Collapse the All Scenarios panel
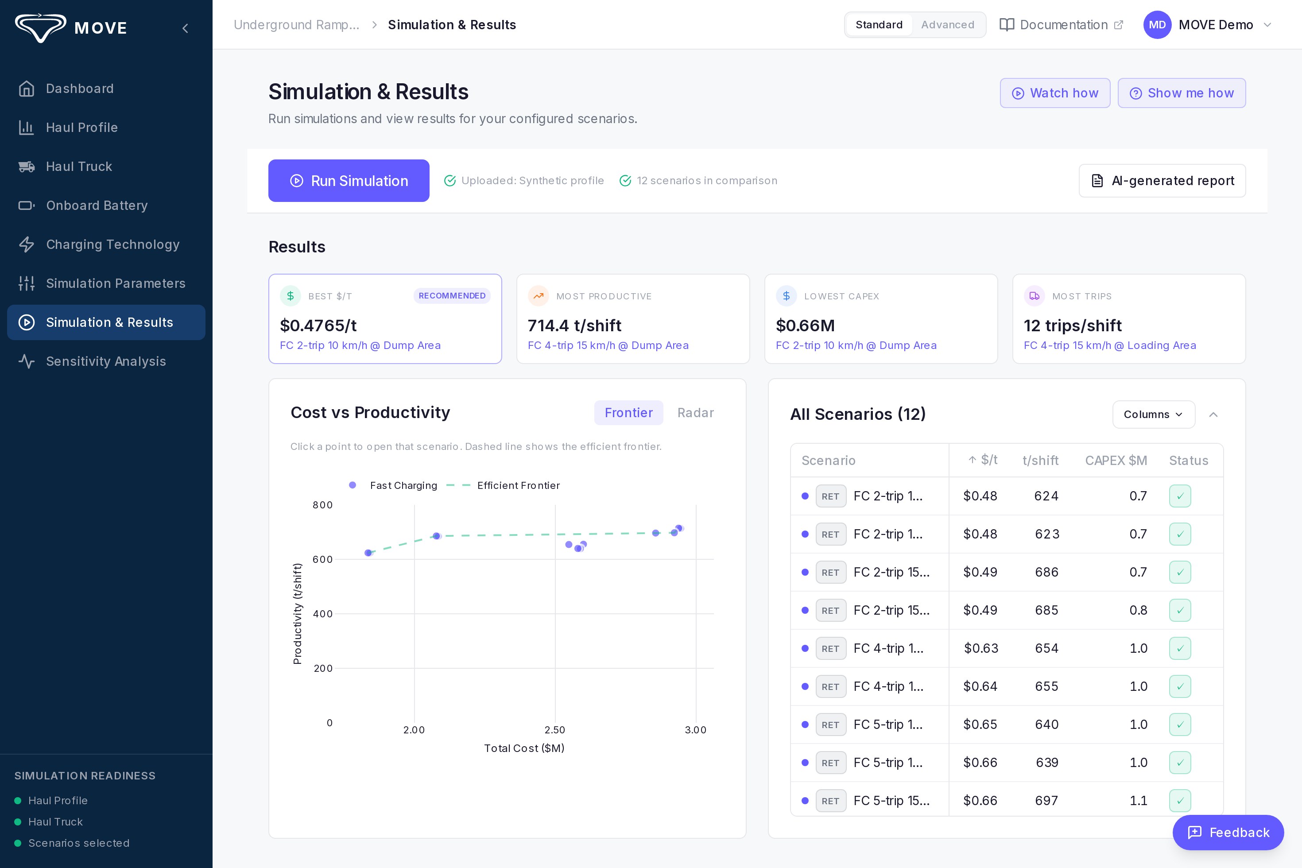The width and height of the screenshot is (1302, 868). 1213,415
